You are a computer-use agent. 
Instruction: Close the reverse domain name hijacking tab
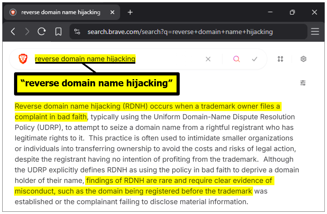coord(112,12)
